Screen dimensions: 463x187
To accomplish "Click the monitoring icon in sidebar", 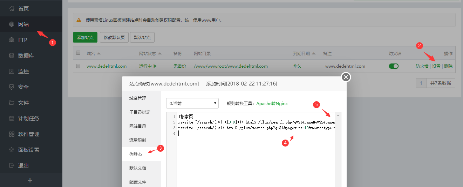I will (12, 71).
